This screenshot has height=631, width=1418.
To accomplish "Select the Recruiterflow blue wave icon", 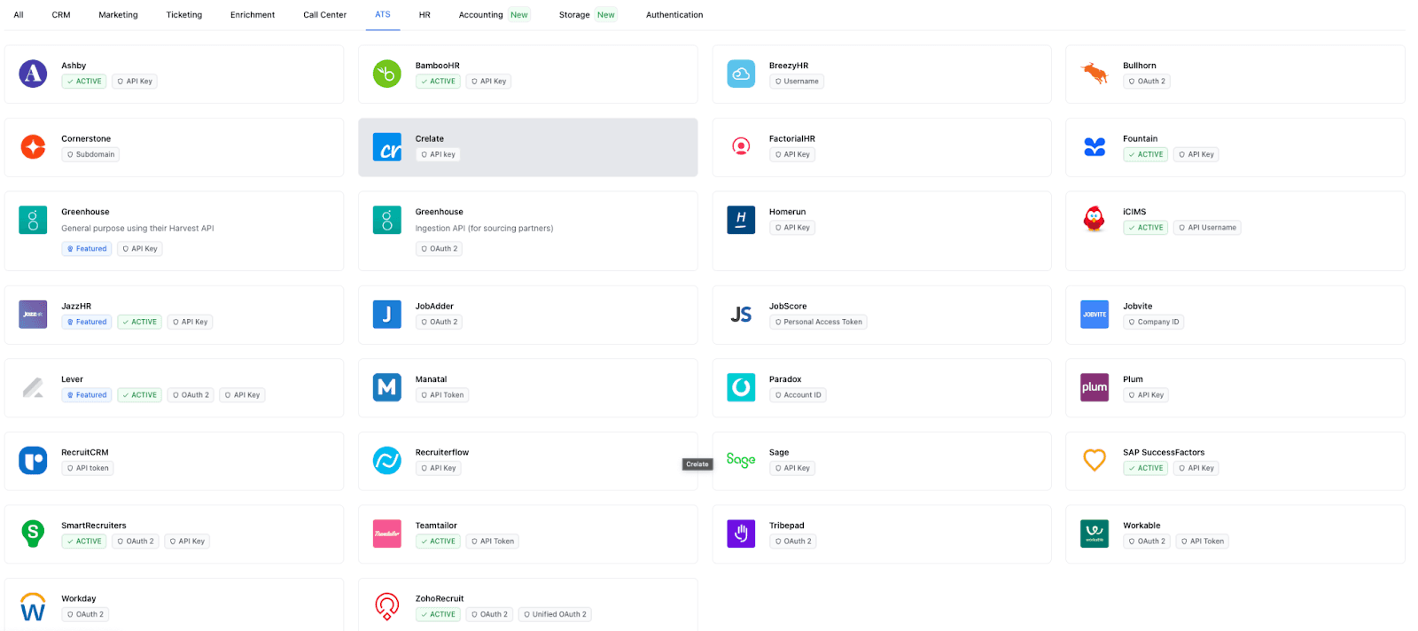I will [x=386, y=460].
